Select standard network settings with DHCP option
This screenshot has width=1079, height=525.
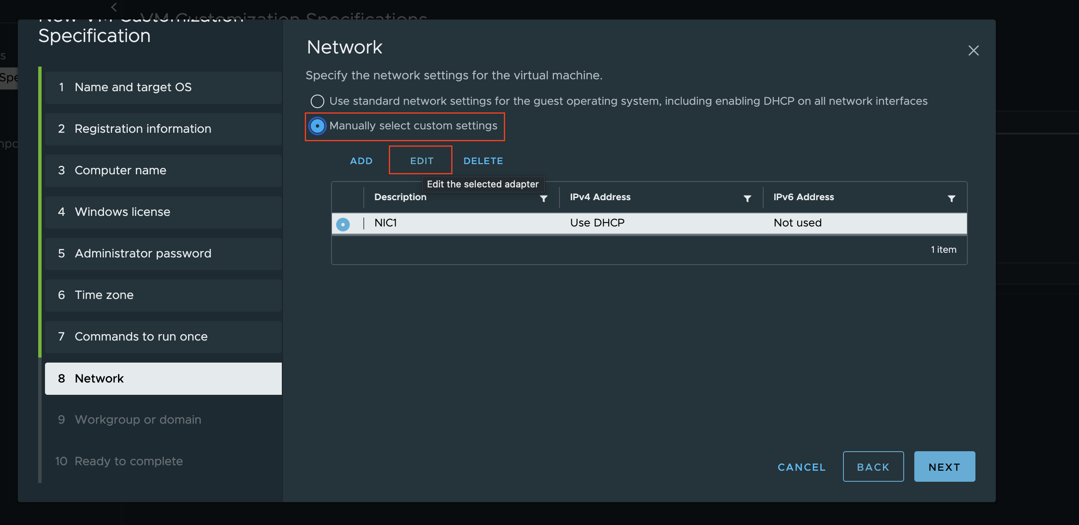317,101
